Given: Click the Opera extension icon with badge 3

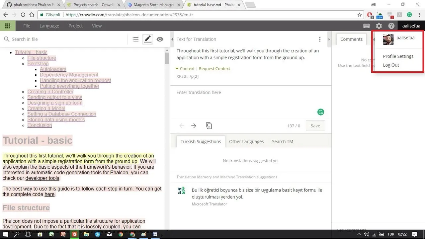Looking at the screenshot, I should coord(370,15).
